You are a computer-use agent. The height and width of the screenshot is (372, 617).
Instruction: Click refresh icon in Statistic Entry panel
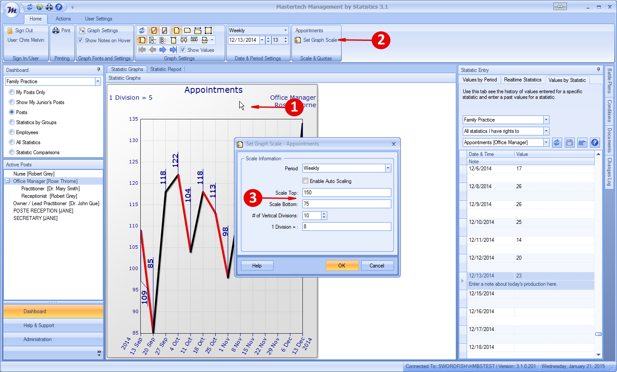556,142
